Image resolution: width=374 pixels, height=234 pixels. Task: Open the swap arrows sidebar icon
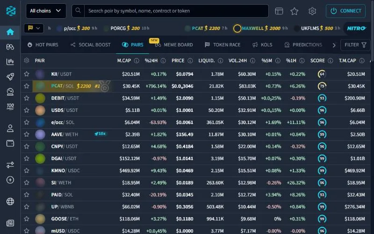pyautogui.click(x=10, y=165)
